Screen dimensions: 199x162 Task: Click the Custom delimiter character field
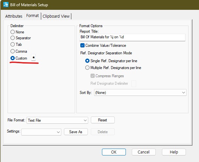[34, 58]
